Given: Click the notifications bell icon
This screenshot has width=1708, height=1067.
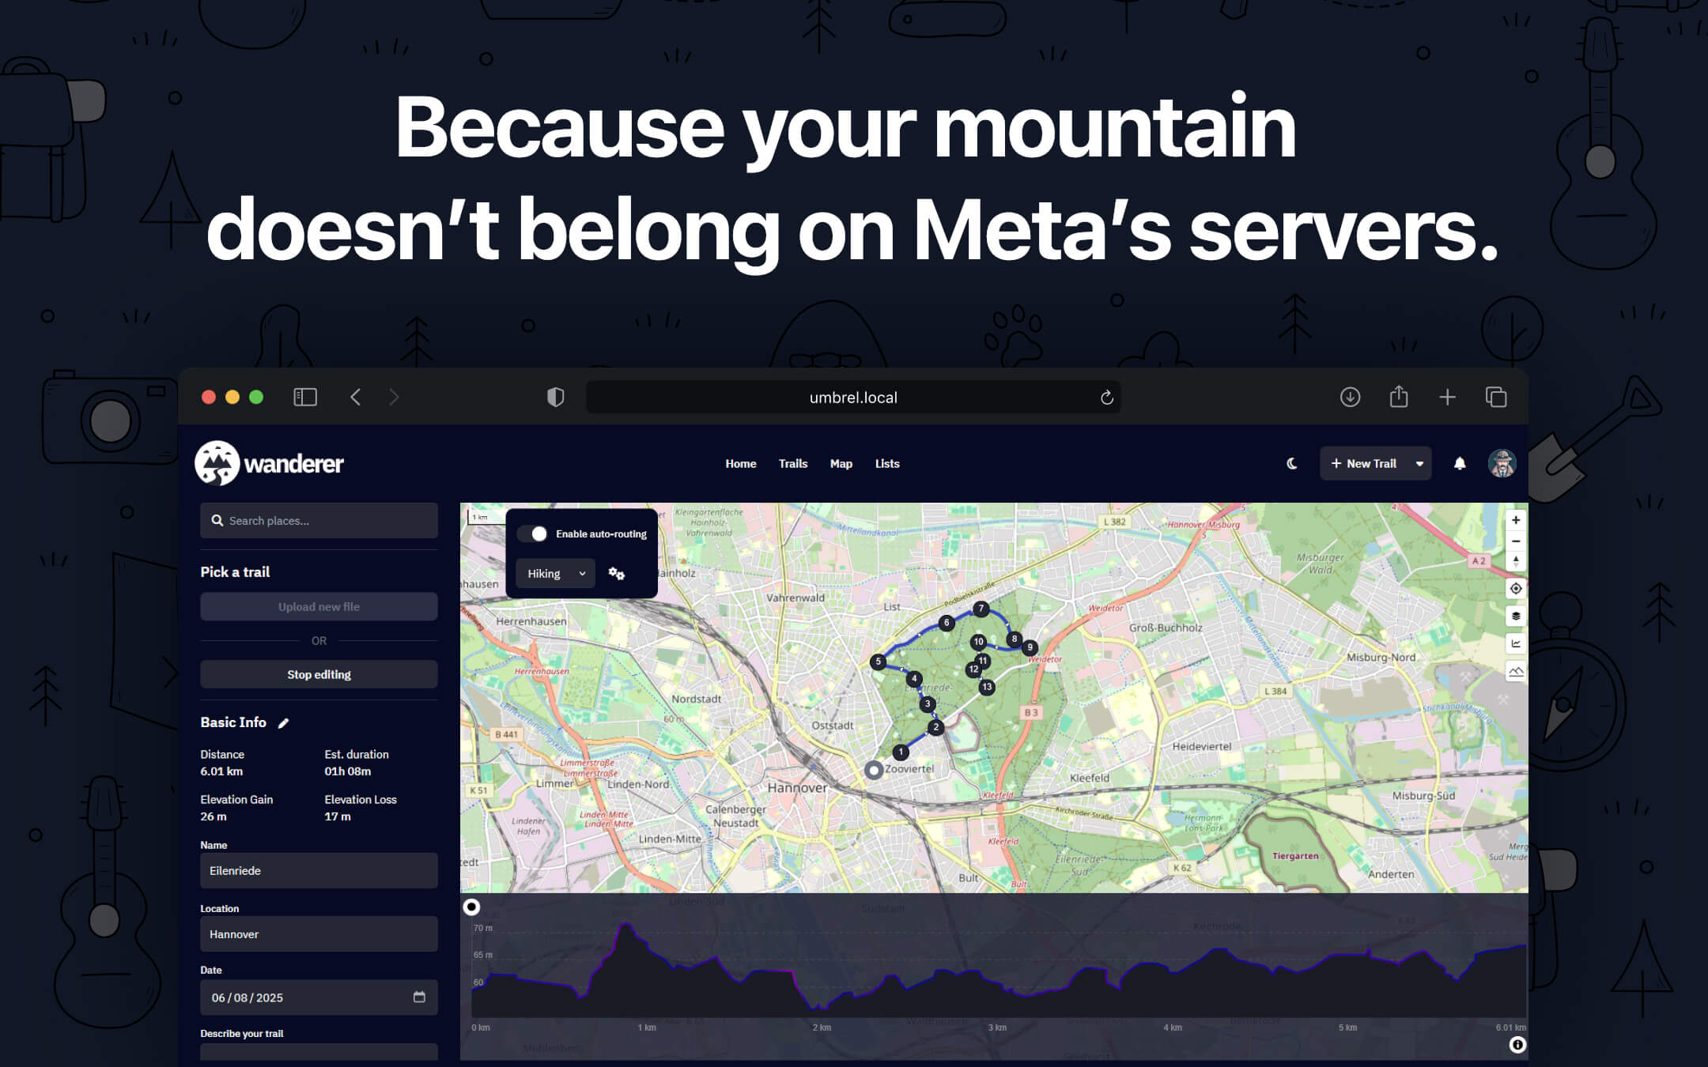Looking at the screenshot, I should tap(1460, 464).
